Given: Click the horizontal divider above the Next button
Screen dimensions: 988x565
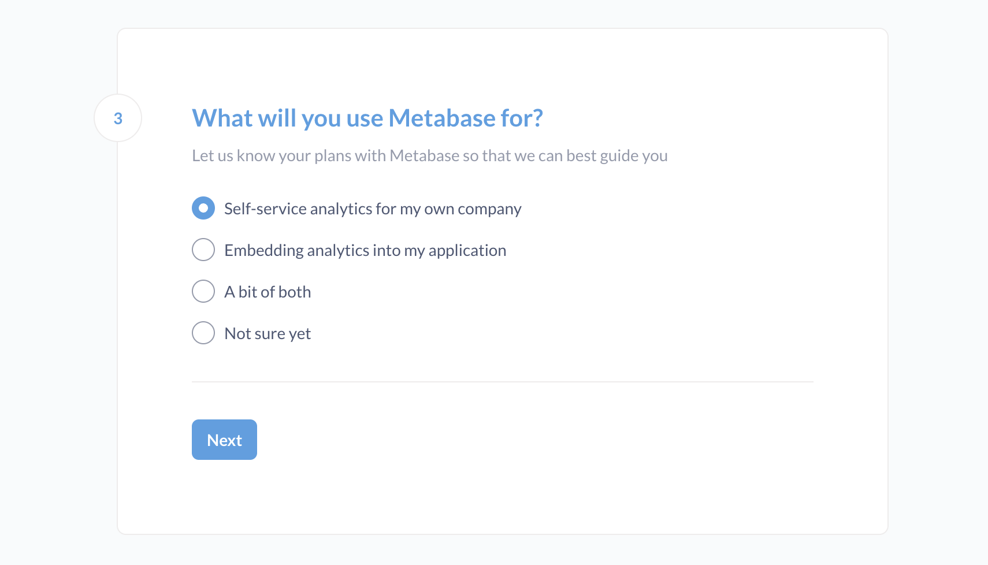Looking at the screenshot, I should pyautogui.click(x=502, y=381).
